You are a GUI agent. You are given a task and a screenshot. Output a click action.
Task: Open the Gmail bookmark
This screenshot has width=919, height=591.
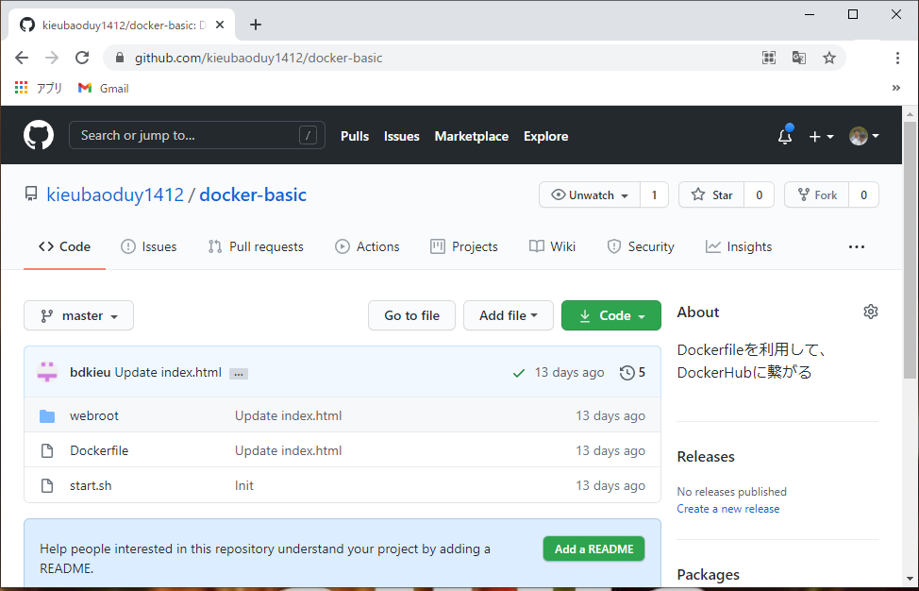pyautogui.click(x=104, y=88)
